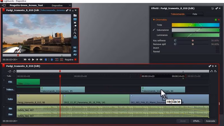
Task: Expand the FX1 track arrow
Action: point(4,80)
